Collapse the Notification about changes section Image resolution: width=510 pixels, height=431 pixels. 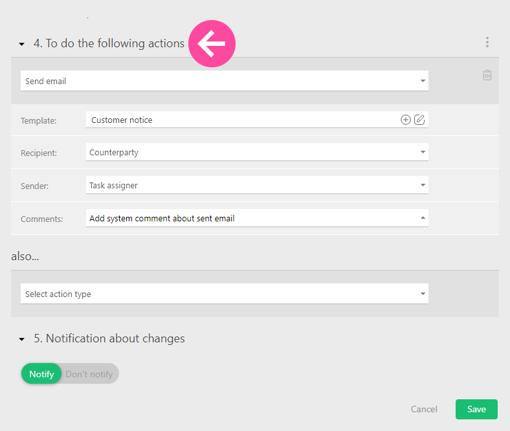point(22,339)
